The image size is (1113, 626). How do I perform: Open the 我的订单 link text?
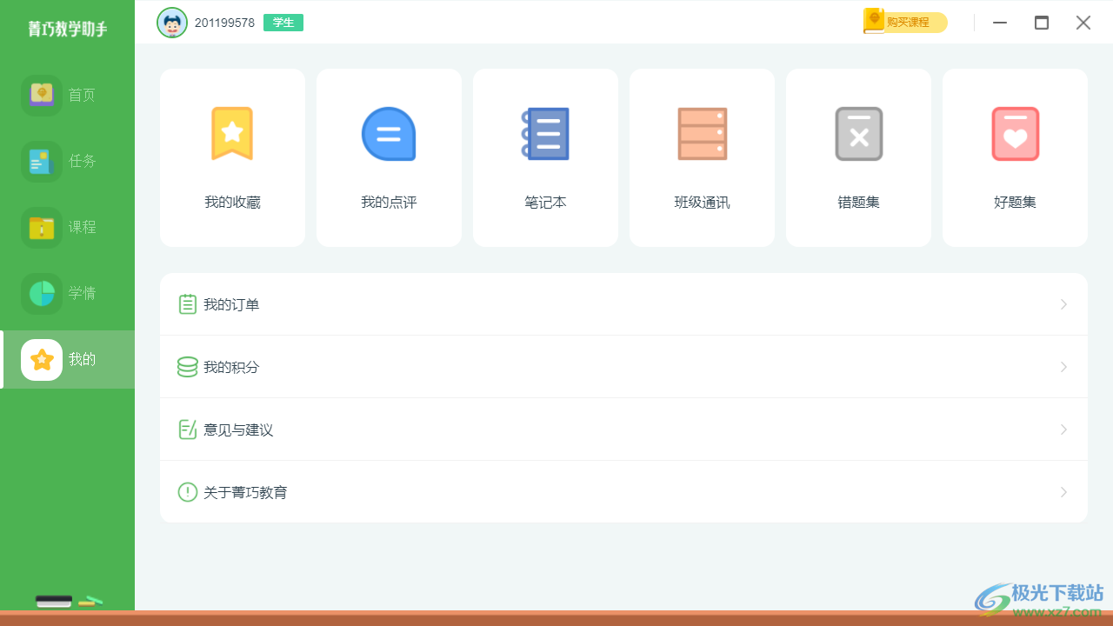point(231,304)
